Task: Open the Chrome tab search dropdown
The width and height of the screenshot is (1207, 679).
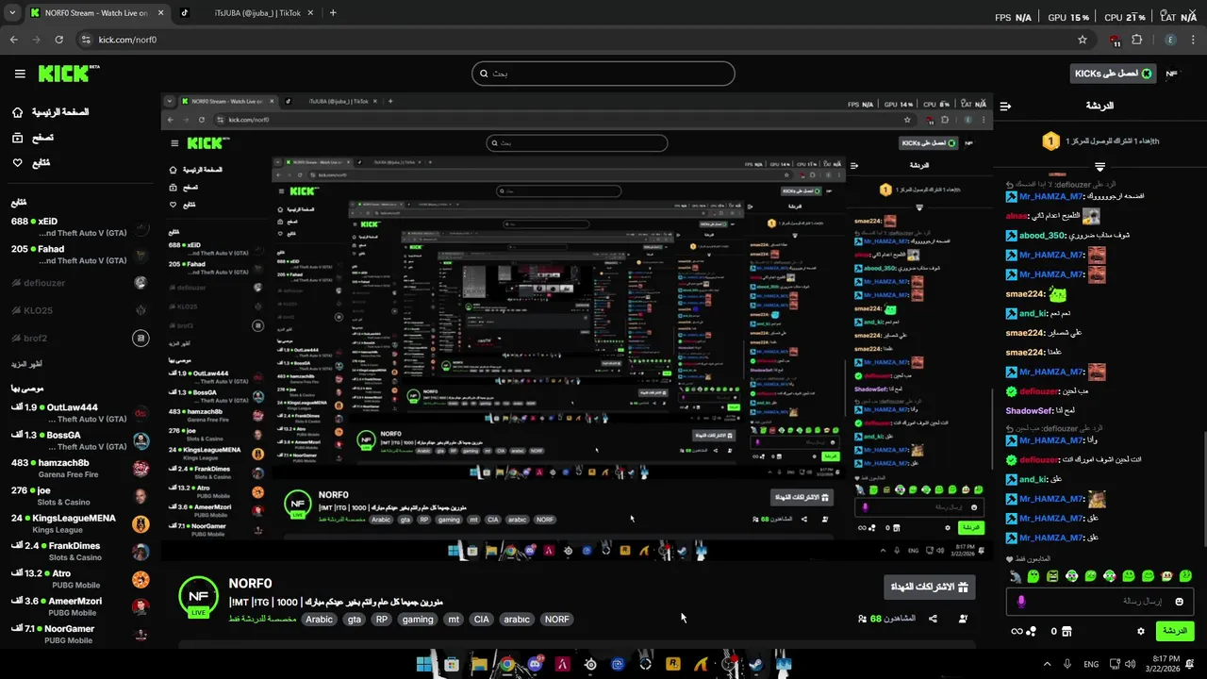Action: click(12, 13)
